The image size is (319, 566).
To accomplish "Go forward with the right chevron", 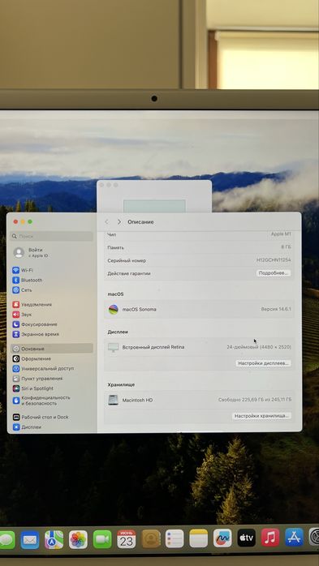I will click(x=119, y=221).
